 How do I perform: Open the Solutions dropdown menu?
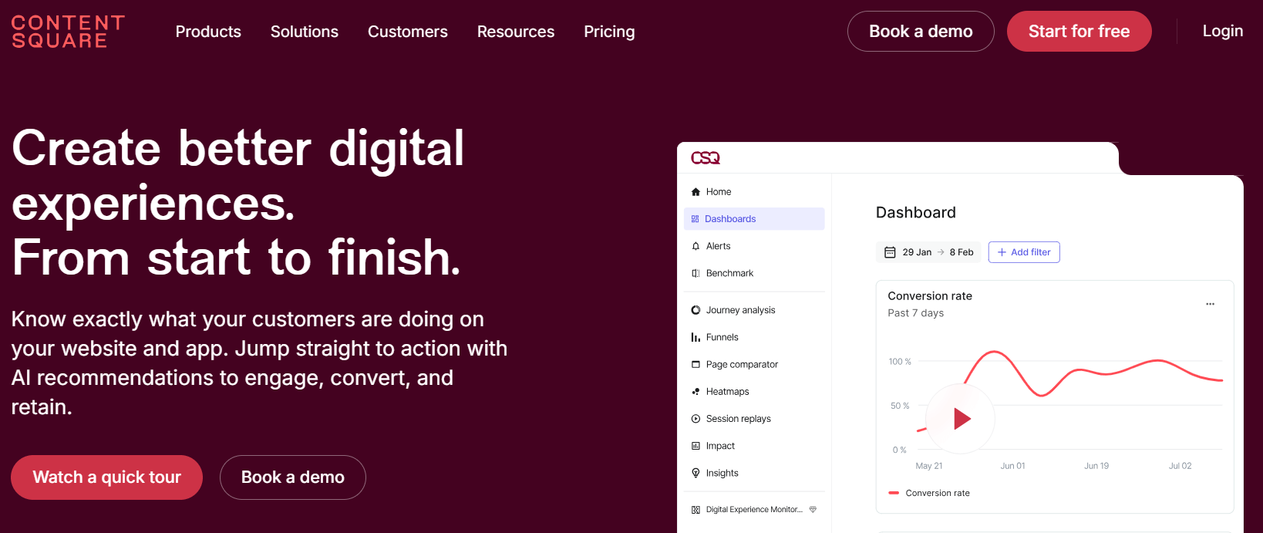coord(304,32)
